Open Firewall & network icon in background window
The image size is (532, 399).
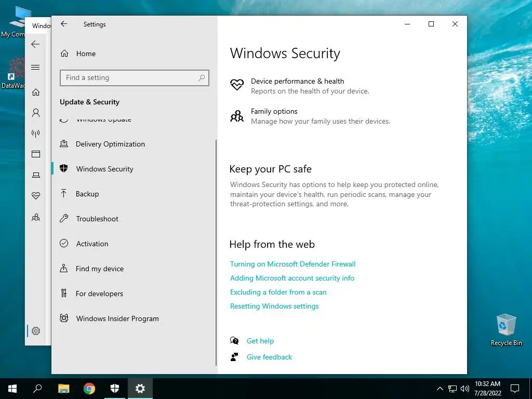[36, 134]
